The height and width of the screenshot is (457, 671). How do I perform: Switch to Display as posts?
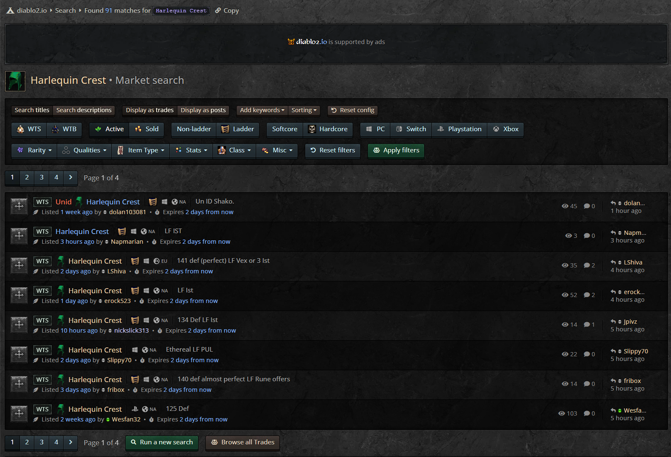point(203,110)
